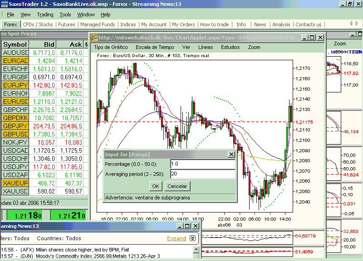363x261 pixels.
Task: Open Zoom menu in right side chart
Action: 339,43
